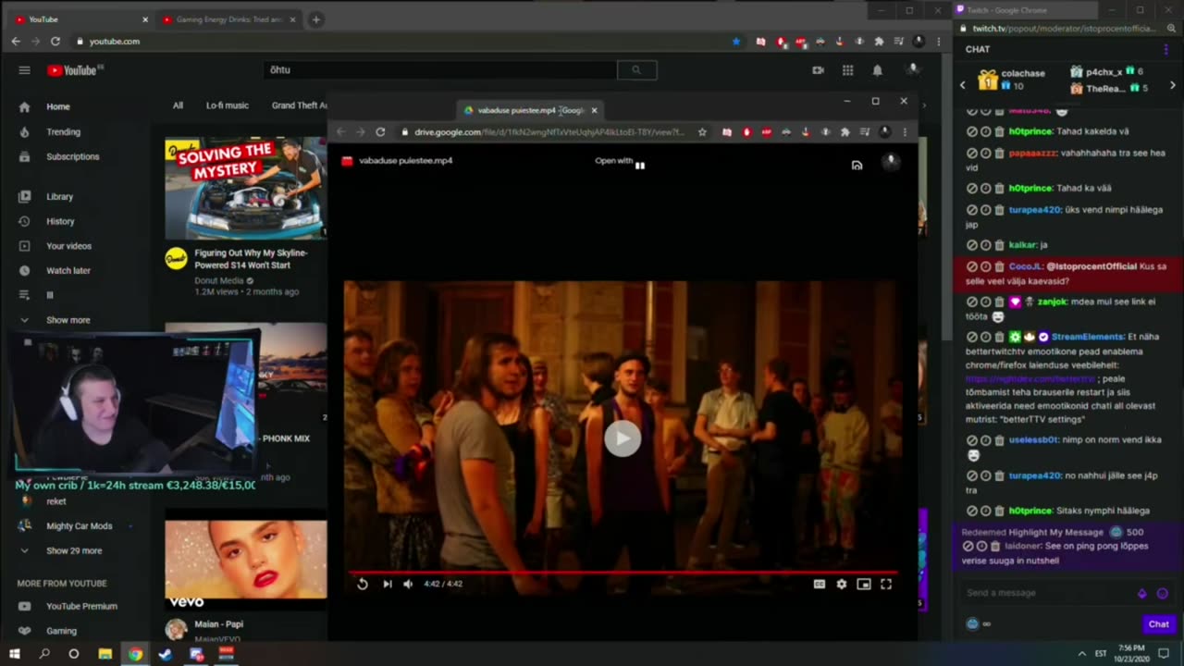Open extensions puzzle icon in Drive window
The image size is (1184, 666).
[845, 132]
